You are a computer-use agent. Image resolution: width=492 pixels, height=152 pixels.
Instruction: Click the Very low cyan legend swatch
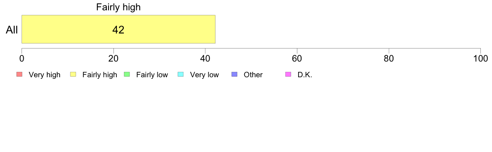click(x=181, y=74)
